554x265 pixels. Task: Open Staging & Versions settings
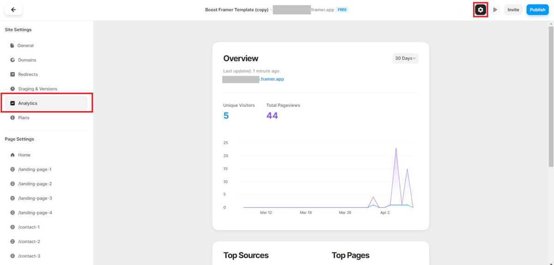click(46, 88)
